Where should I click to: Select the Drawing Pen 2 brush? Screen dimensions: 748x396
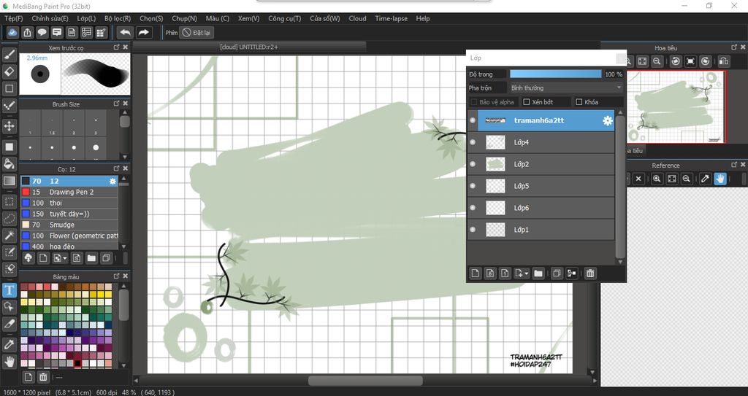click(69, 192)
